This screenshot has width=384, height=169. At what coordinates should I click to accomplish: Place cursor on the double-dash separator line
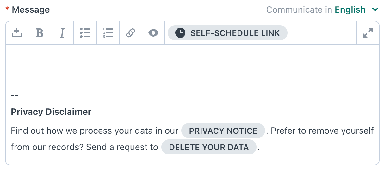tap(15, 95)
